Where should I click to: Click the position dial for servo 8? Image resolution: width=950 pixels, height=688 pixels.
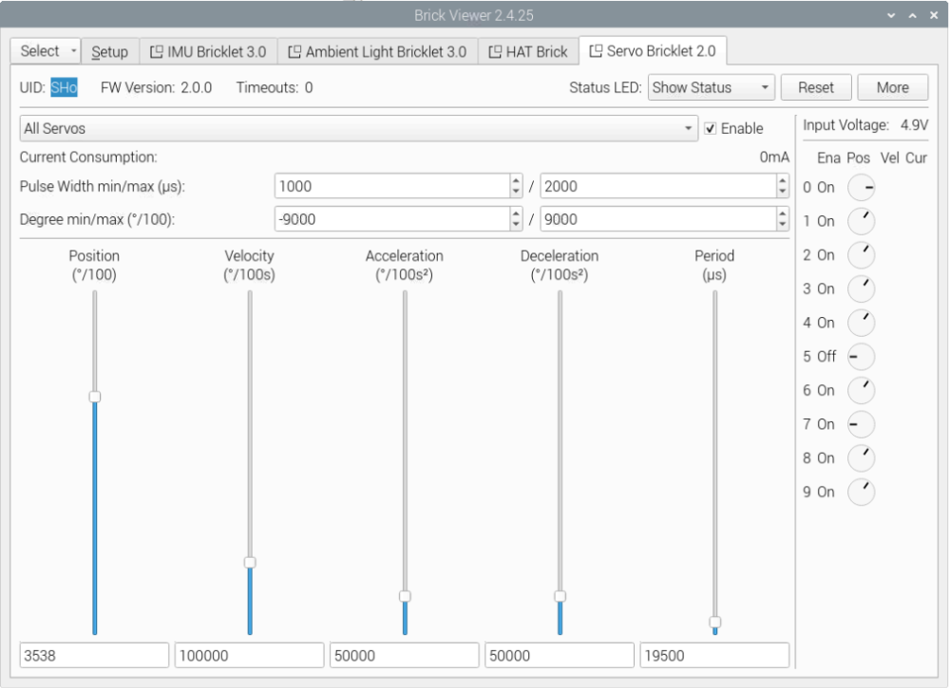tap(861, 458)
